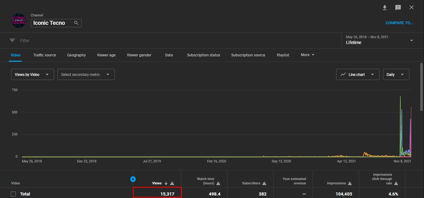424x198 pixels.
Task: Show the Watch time warning icon
Action: (x=218, y=183)
